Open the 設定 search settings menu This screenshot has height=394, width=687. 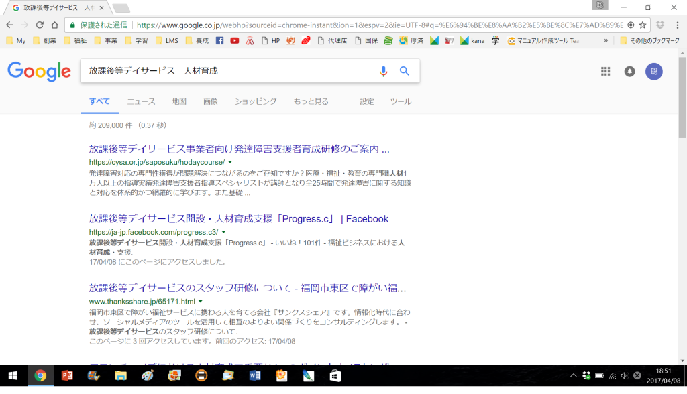[x=367, y=102]
